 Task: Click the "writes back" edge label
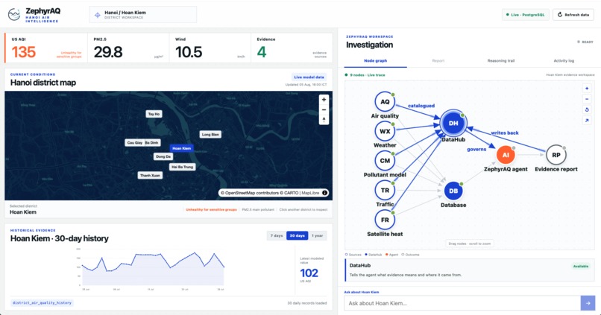(505, 133)
